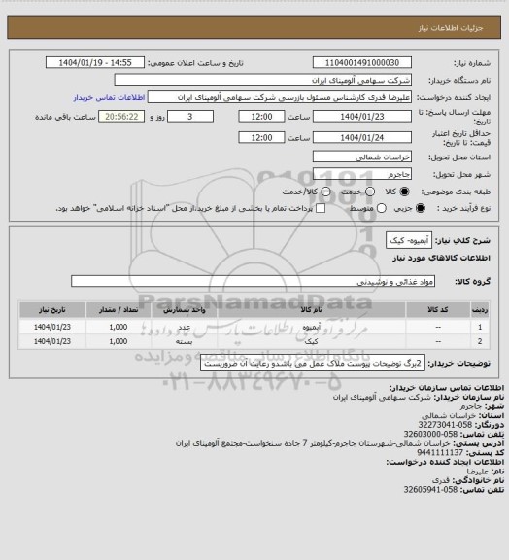Click the postal address line text
Screen dimensions: 509x560
(x=313, y=443)
